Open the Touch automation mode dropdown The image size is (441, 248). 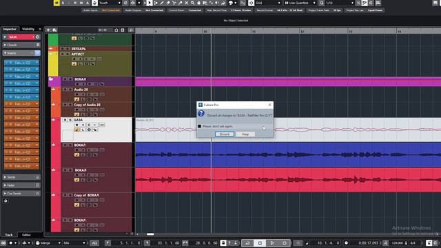click(110, 3)
